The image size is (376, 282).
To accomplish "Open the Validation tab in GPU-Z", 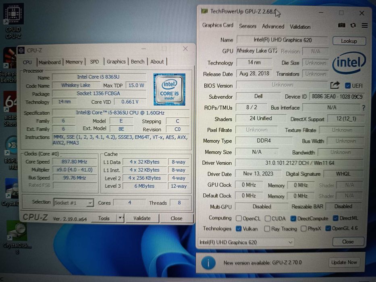I will point(300,27).
